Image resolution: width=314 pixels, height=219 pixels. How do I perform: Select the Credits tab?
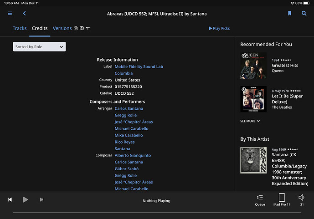tap(40, 28)
